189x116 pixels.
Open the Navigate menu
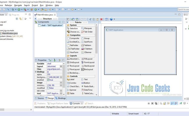click(x=18, y=5)
